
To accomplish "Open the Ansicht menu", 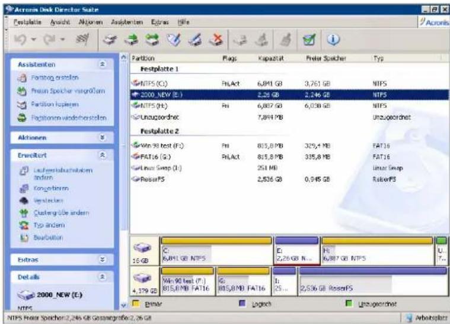I will tap(60, 22).
